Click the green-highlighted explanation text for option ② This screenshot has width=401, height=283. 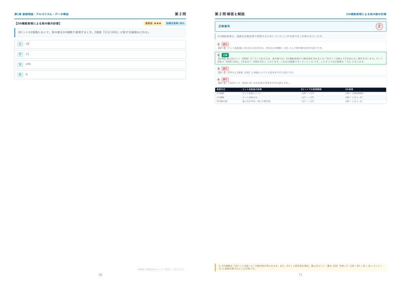pos(300,60)
